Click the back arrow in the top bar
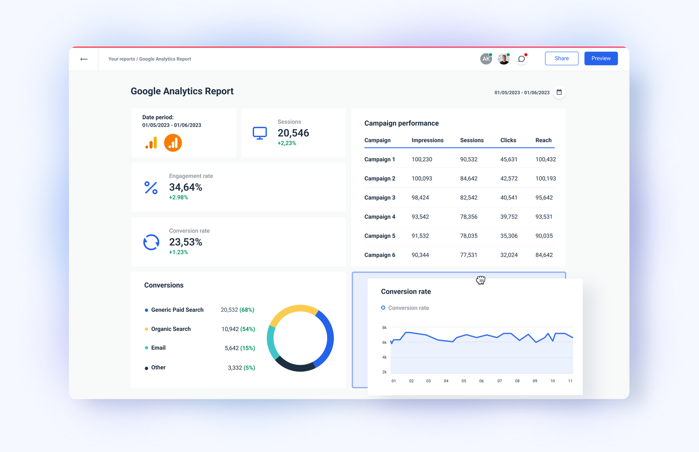Viewport: 699px width, 452px height. [83, 58]
